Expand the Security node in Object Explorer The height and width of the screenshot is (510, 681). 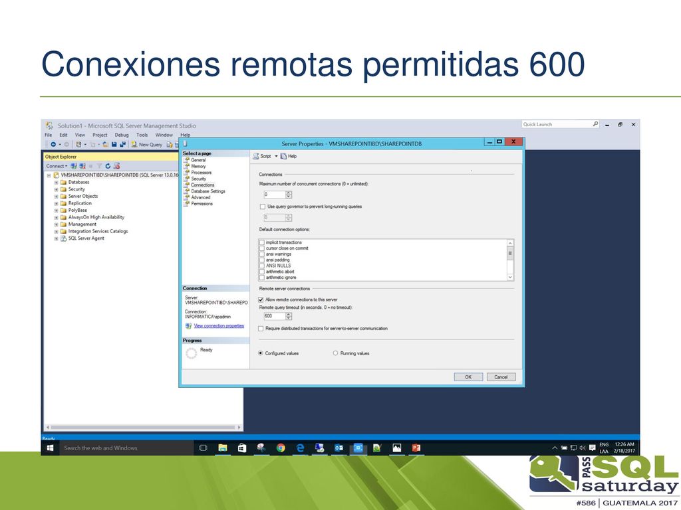56,189
